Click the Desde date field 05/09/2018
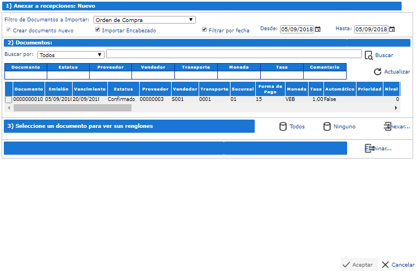Screen dimensions: 417x271 (x=297, y=29)
